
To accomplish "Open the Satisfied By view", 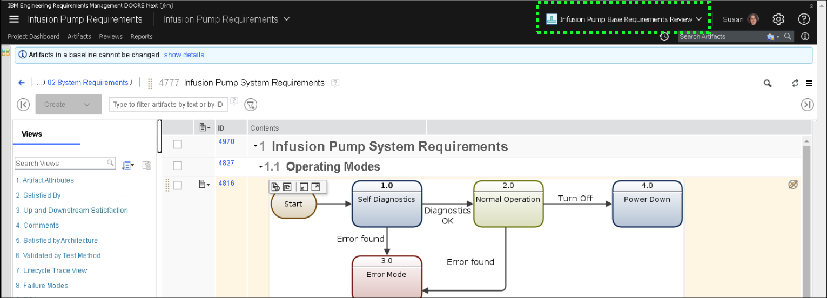I will click(x=38, y=195).
